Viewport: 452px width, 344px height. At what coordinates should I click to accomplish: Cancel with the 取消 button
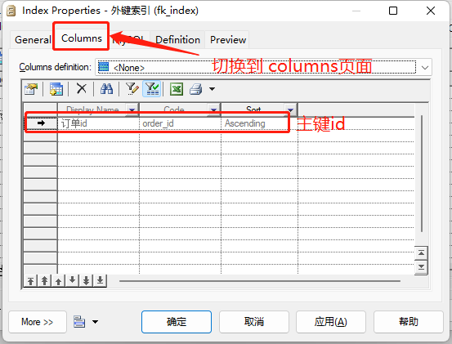[x=254, y=322]
